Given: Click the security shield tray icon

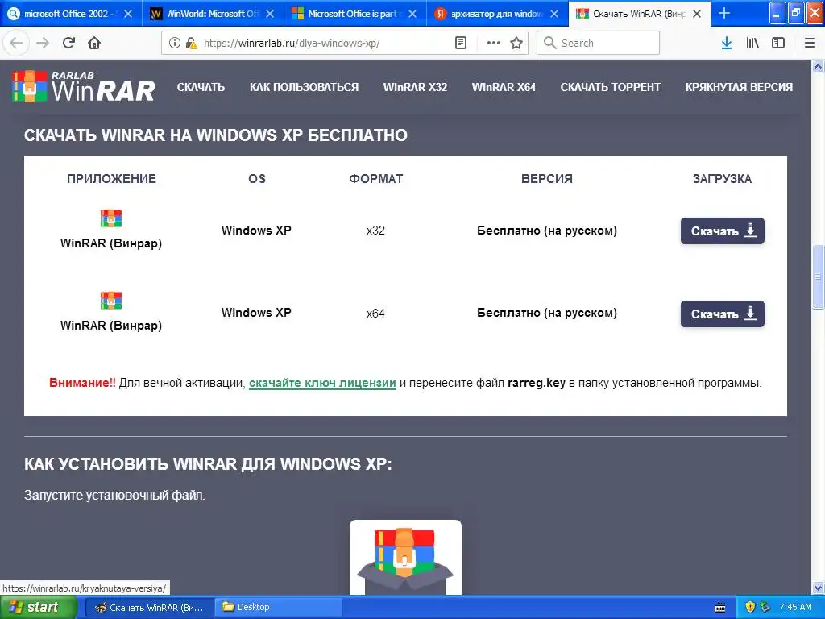Looking at the screenshot, I should (750, 607).
